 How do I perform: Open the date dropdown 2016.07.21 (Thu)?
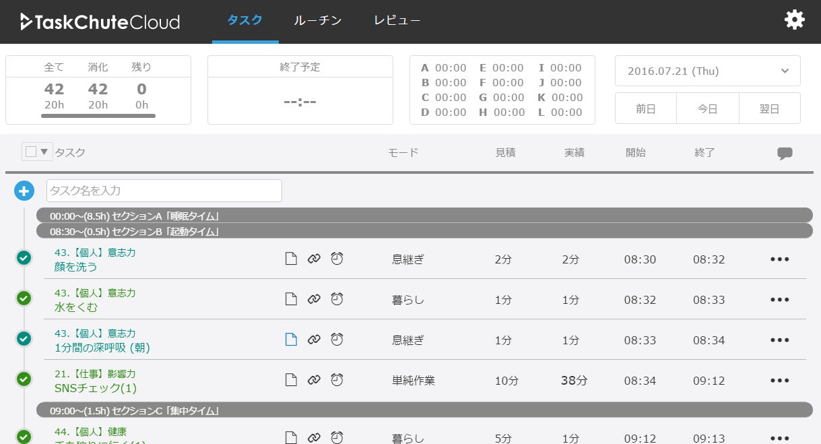(707, 71)
